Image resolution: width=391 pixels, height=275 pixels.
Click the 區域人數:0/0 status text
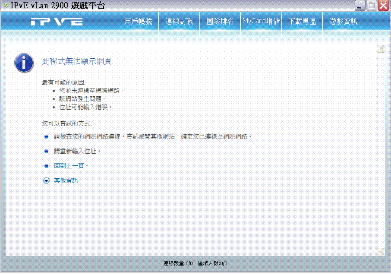pyautogui.click(x=212, y=263)
